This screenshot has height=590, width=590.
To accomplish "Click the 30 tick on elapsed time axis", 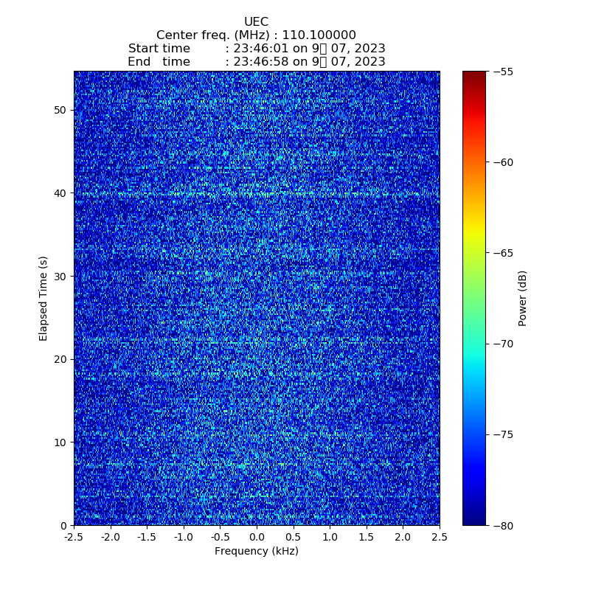I will point(60,276).
